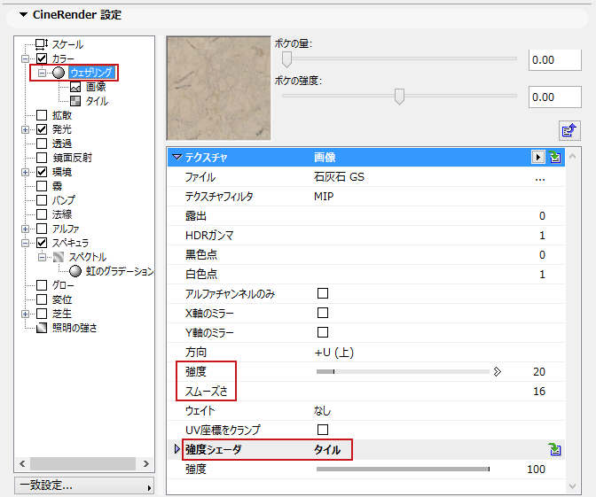Check アルファチャンネルのみ checkbox
Image resolution: width=596 pixels, height=497 pixels.
tap(323, 293)
